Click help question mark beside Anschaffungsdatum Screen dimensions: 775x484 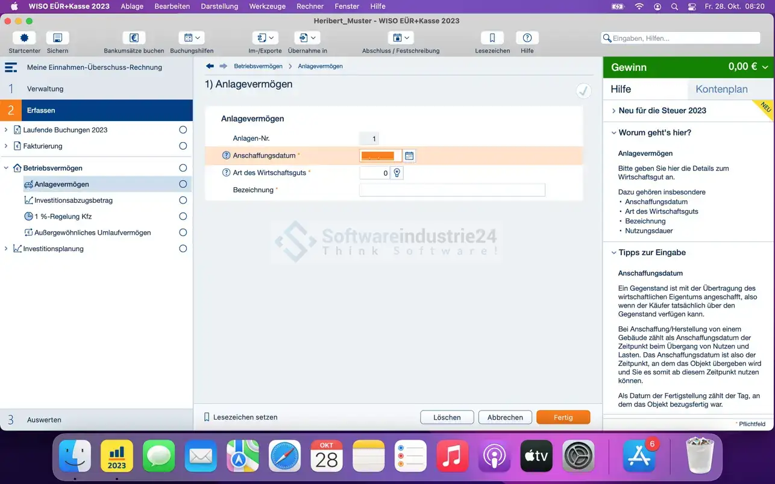click(x=227, y=155)
